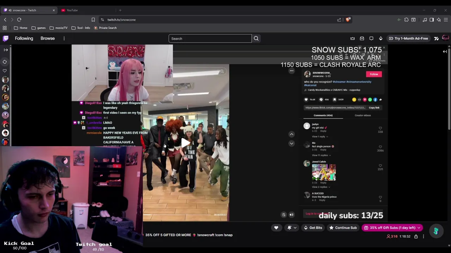Open Twitch notifications inbox icon

coord(362,38)
